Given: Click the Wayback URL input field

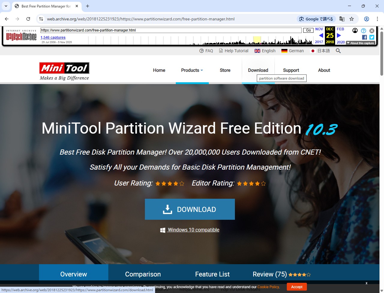Looking at the screenshot, I should [x=171, y=30].
